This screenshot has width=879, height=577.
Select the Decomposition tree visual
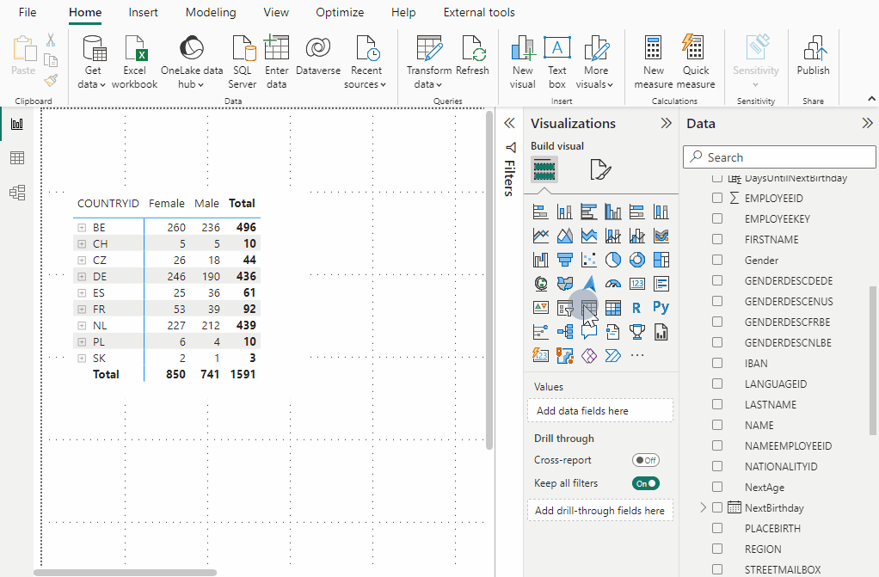(x=564, y=331)
